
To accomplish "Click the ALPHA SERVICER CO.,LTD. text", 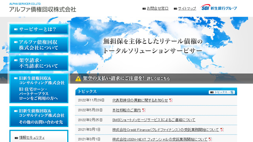I will tap(25, 4).
